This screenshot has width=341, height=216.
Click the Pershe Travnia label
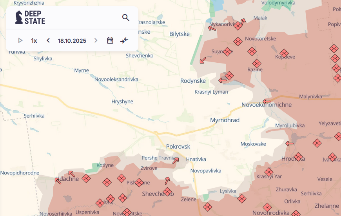click(158, 158)
